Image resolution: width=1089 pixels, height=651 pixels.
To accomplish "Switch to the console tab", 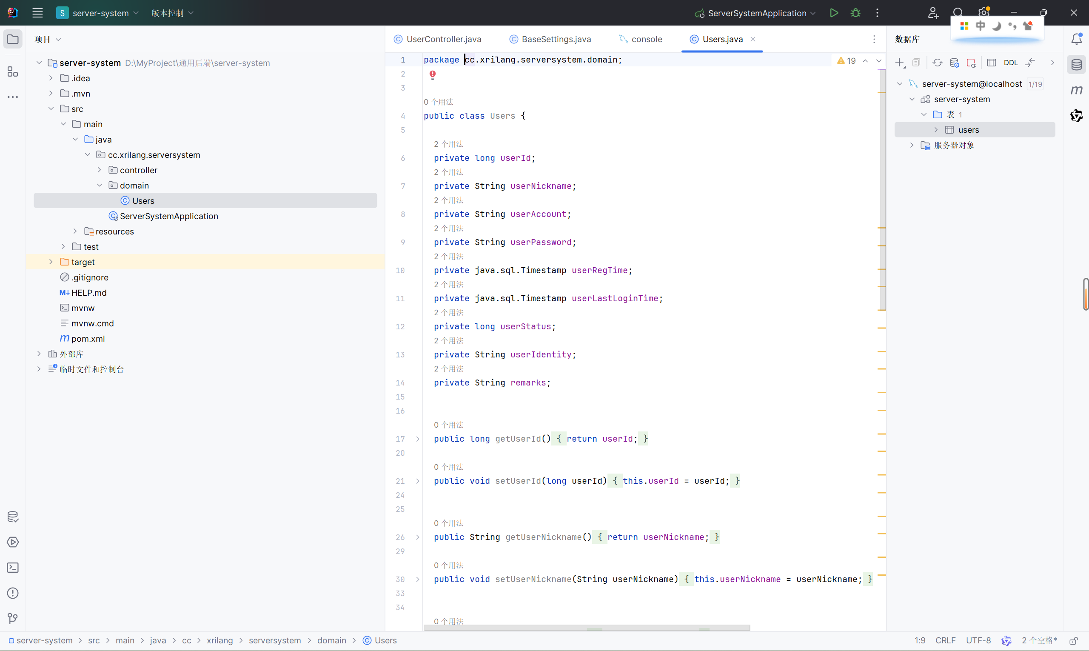I will pos(640,39).
